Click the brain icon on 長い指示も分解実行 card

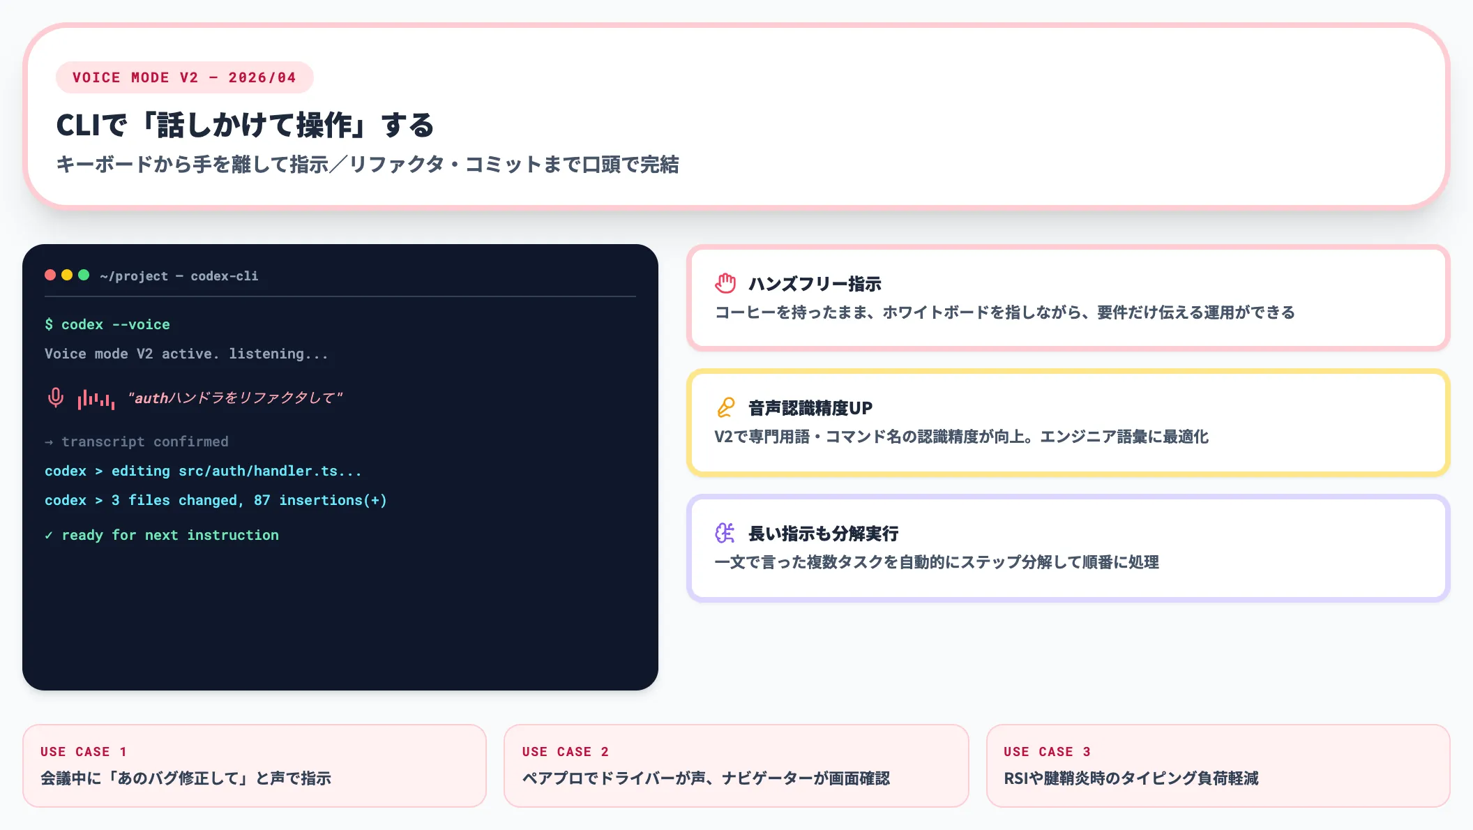coord(726,531)
